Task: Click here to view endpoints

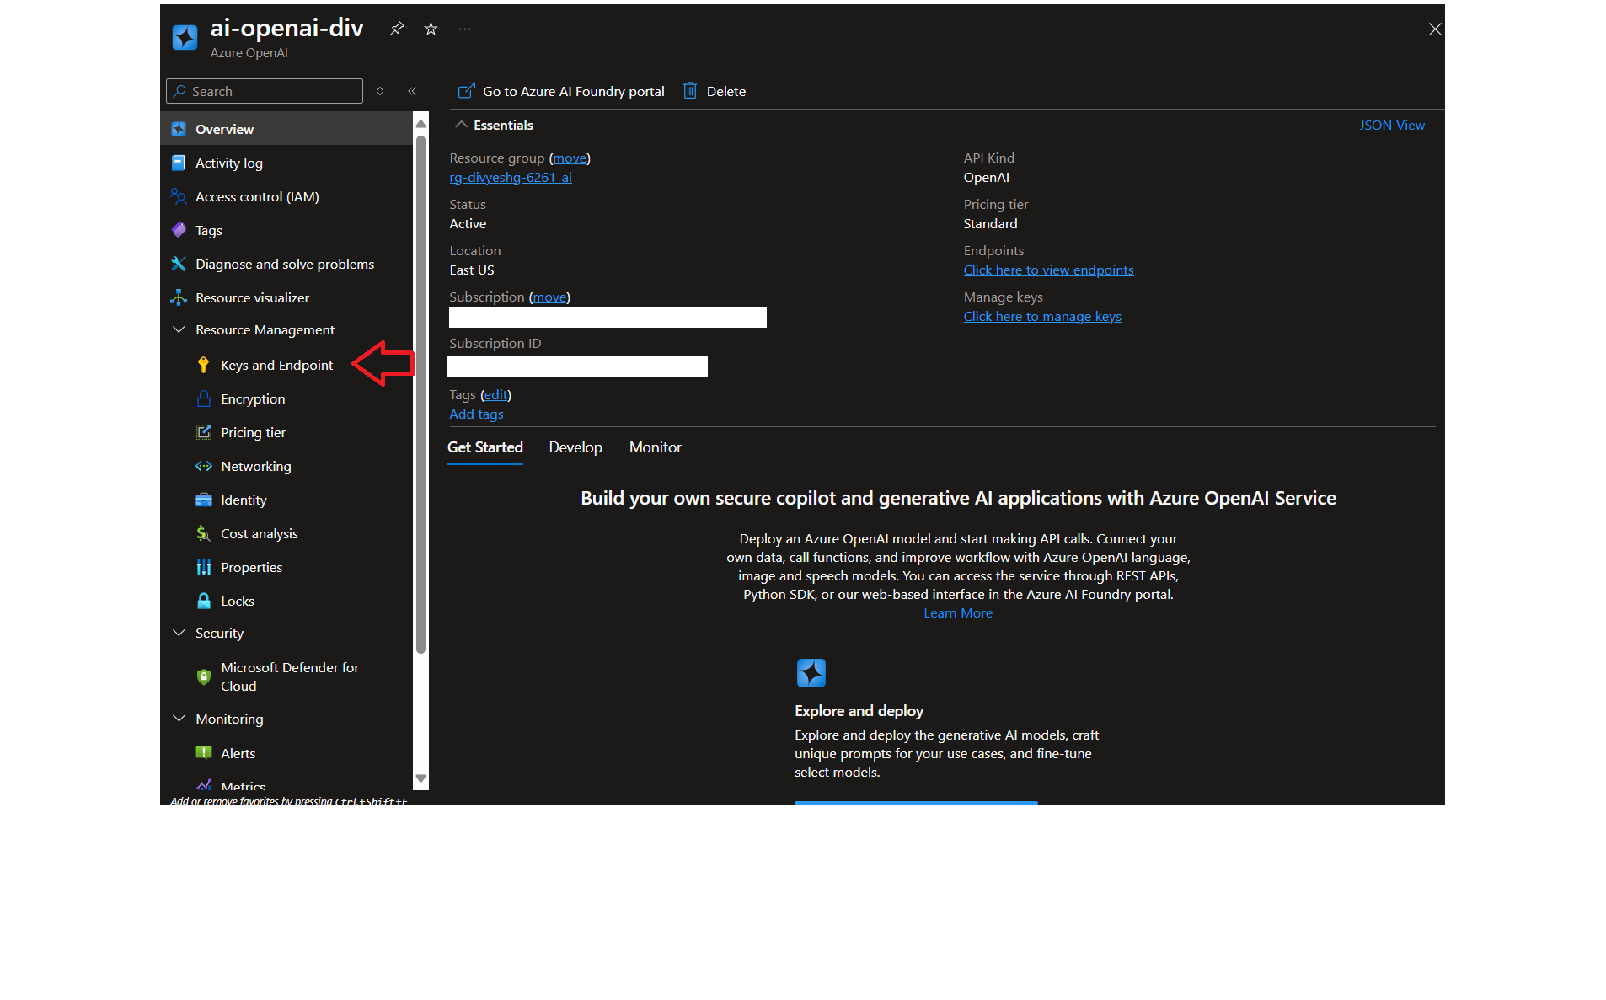Action: 1048,270
